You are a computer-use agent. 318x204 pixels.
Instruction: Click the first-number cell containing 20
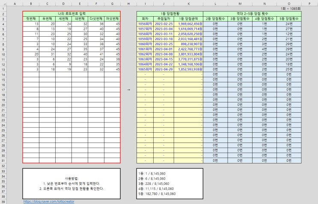point(31,54)
